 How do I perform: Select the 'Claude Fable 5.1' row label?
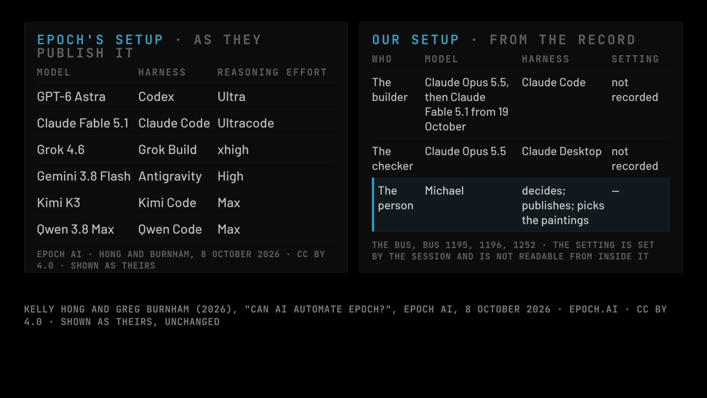tap(82, 123)
